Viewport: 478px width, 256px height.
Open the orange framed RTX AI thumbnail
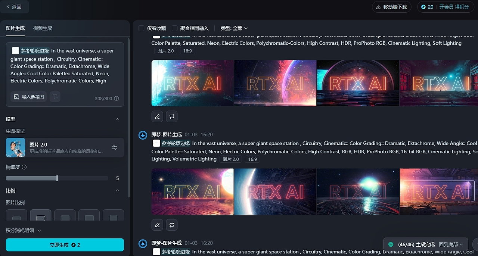click(439, 192)
